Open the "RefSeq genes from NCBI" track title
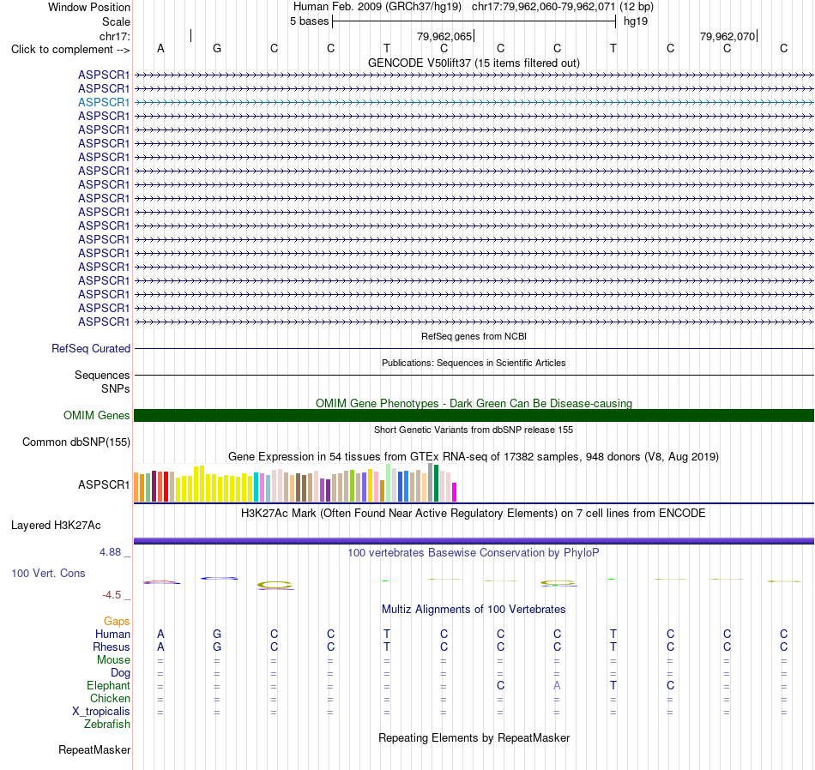The height and width of the screenshot is (770, 815). tap(474, 336)
